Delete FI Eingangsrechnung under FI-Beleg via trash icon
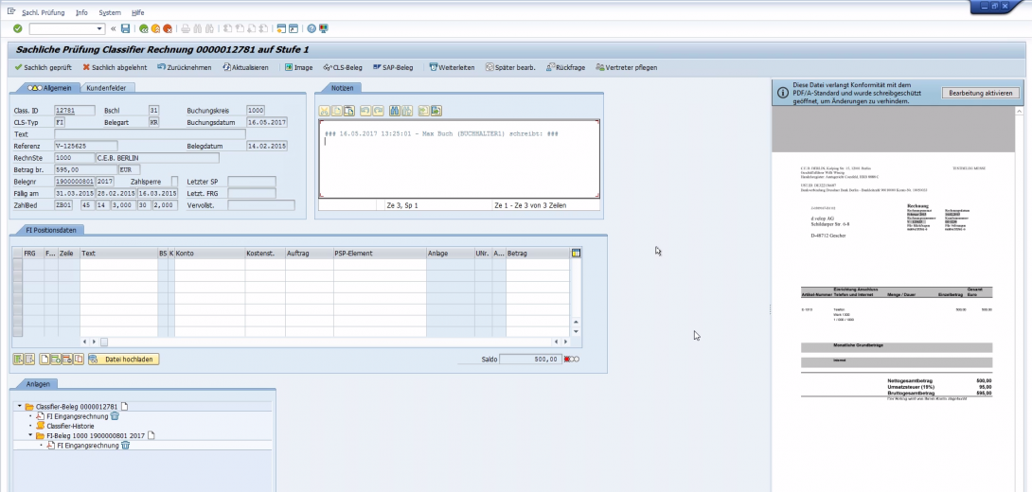Image resolution: width=1032 pixels, height=492 pixels. point(126,446)
